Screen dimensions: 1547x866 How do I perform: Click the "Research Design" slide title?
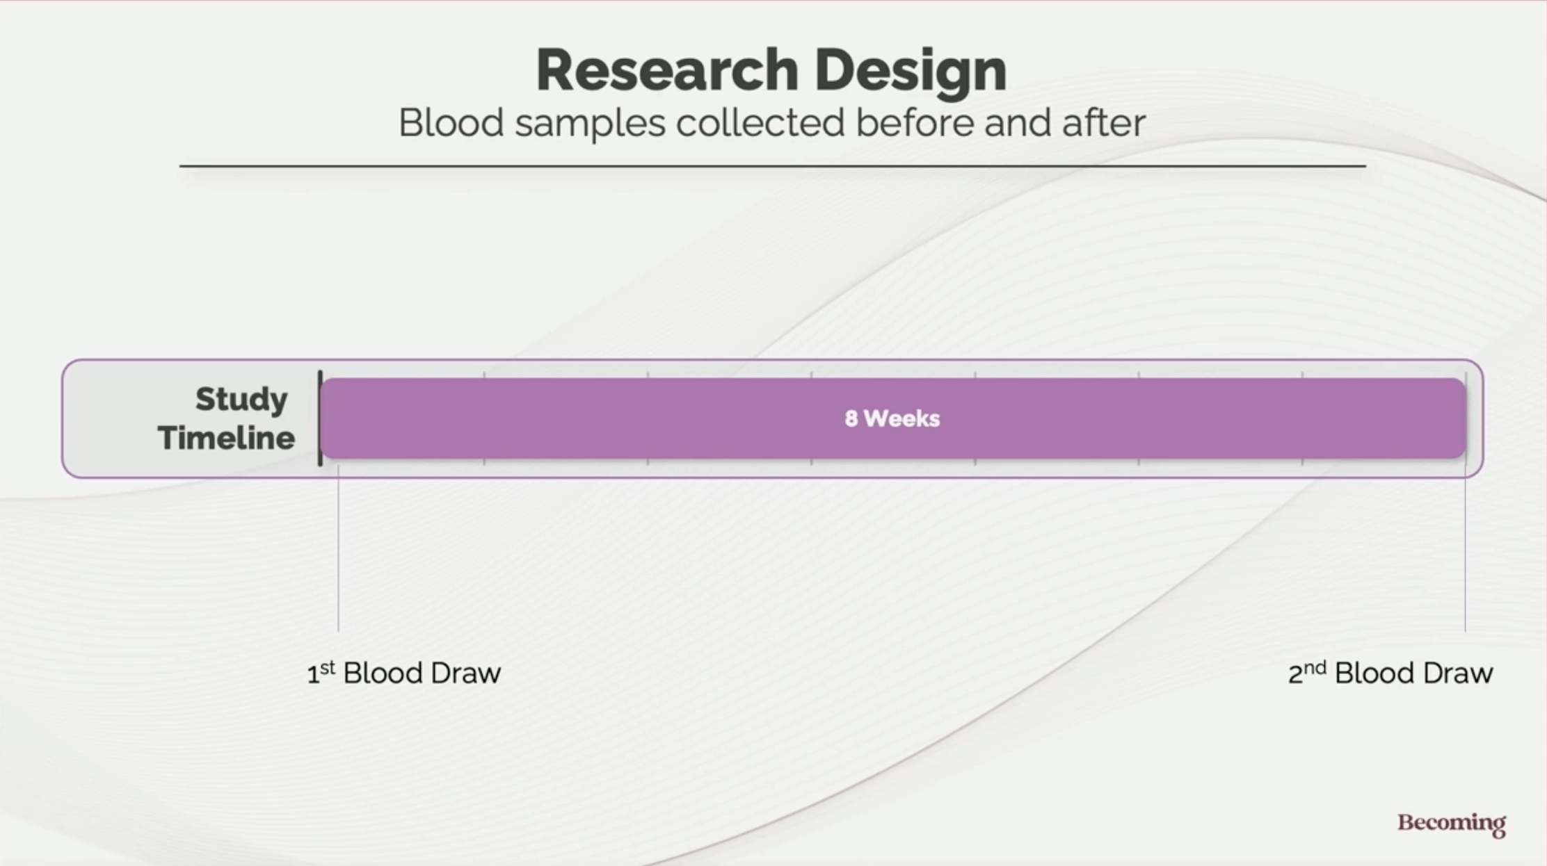coord(771,70)
